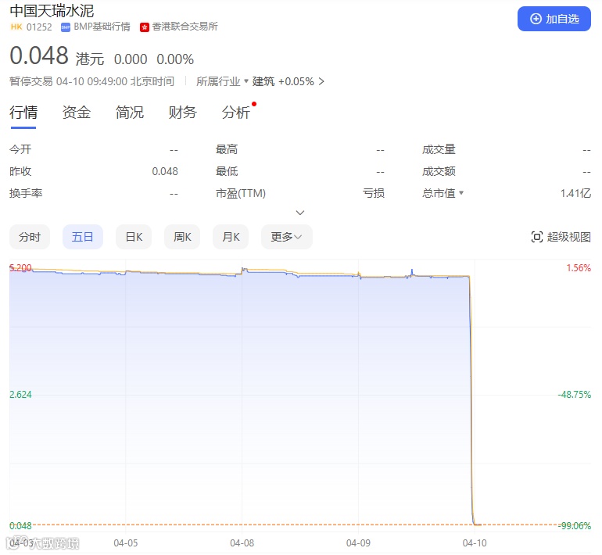Click the HK market badge icon
The width and height of the screenshot is (602, 555).
pos(16,27)
